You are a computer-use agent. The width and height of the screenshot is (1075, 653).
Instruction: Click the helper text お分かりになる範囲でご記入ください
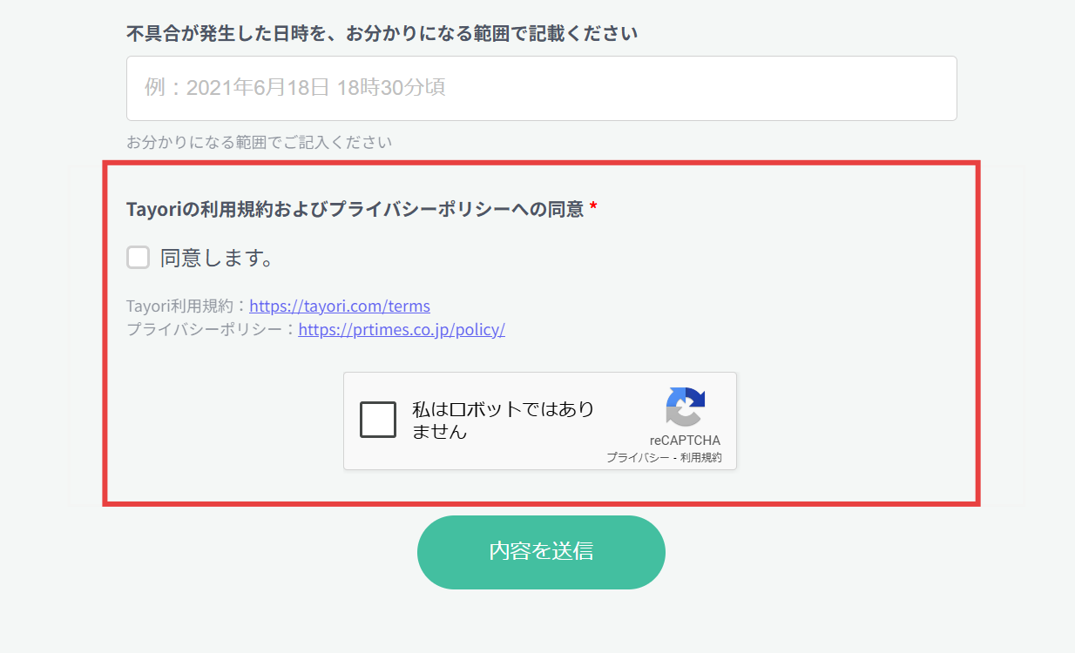259,142
